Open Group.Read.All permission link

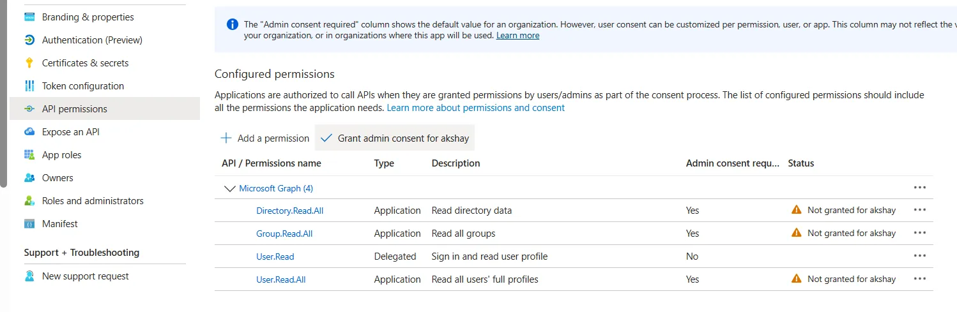coord(284,234)
